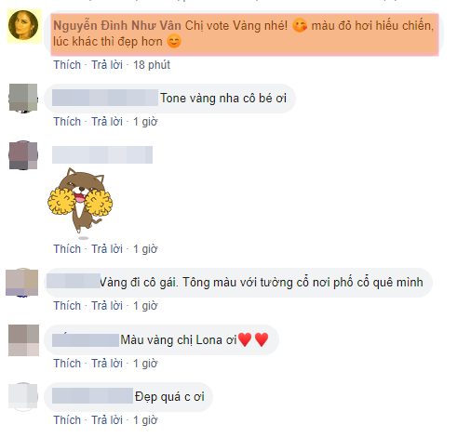Viewport: 457px width, 438px height.
Task: Open the 18 phút timestamp
Action: tap(152, 65)
